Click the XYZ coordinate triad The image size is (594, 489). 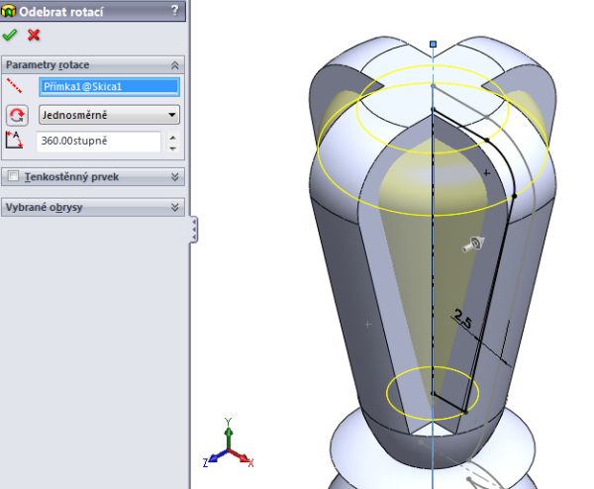click(x=229, y=447)
